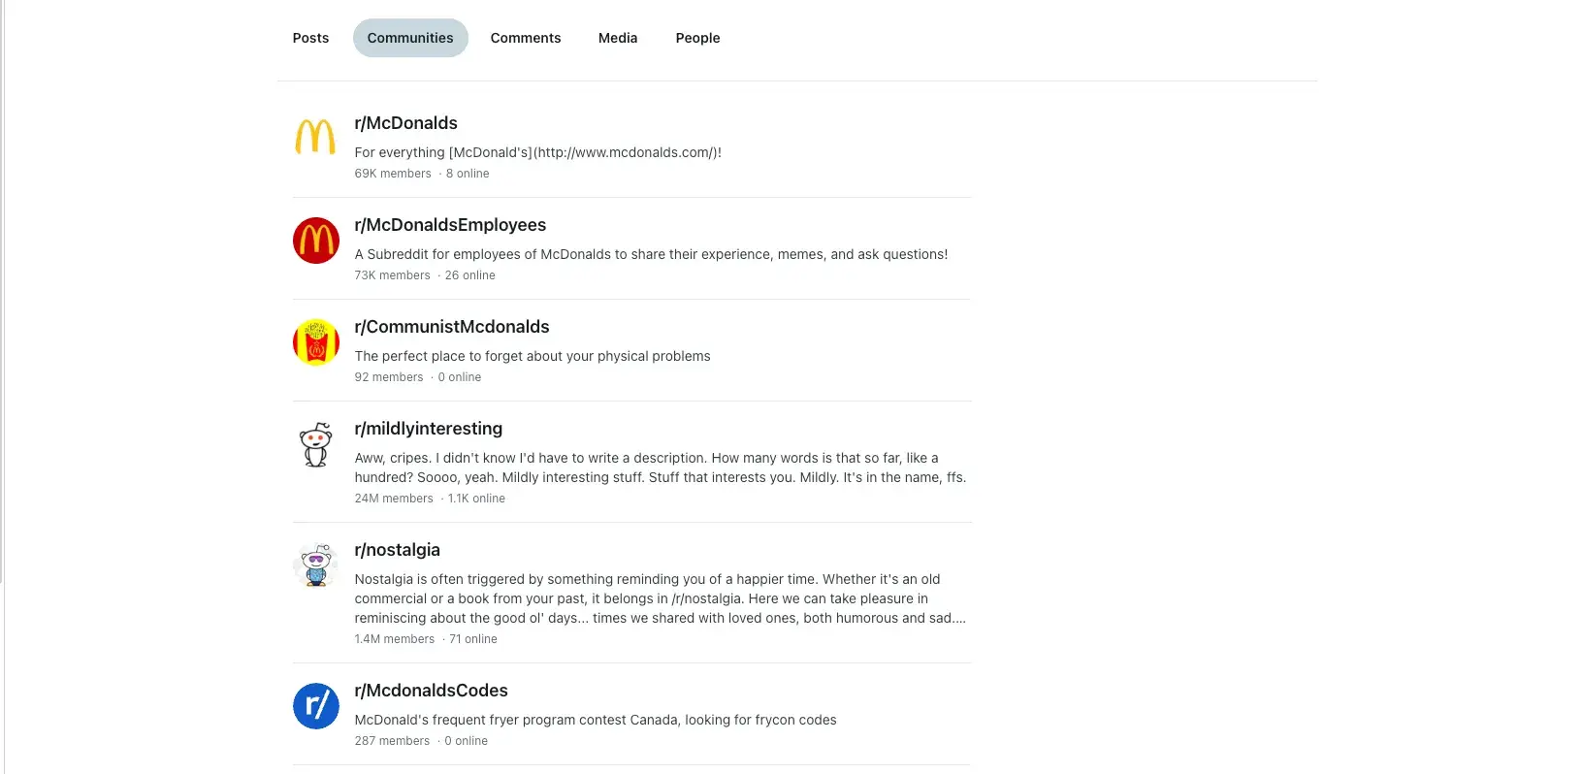The width and height of the screenshot is (1583, 774).
Task: Click the r/McDonalds golden arches icon
Action: [315, 138]
